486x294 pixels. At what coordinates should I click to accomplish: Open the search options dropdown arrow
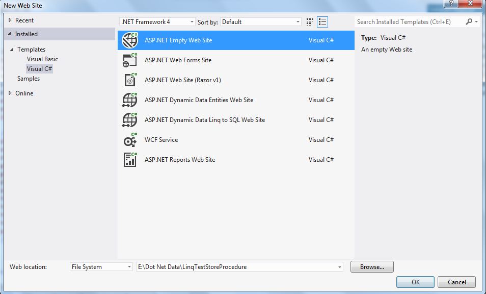click(x=476, y=22)
